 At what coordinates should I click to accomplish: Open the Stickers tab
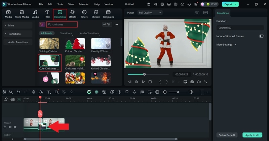coord(96,14)
